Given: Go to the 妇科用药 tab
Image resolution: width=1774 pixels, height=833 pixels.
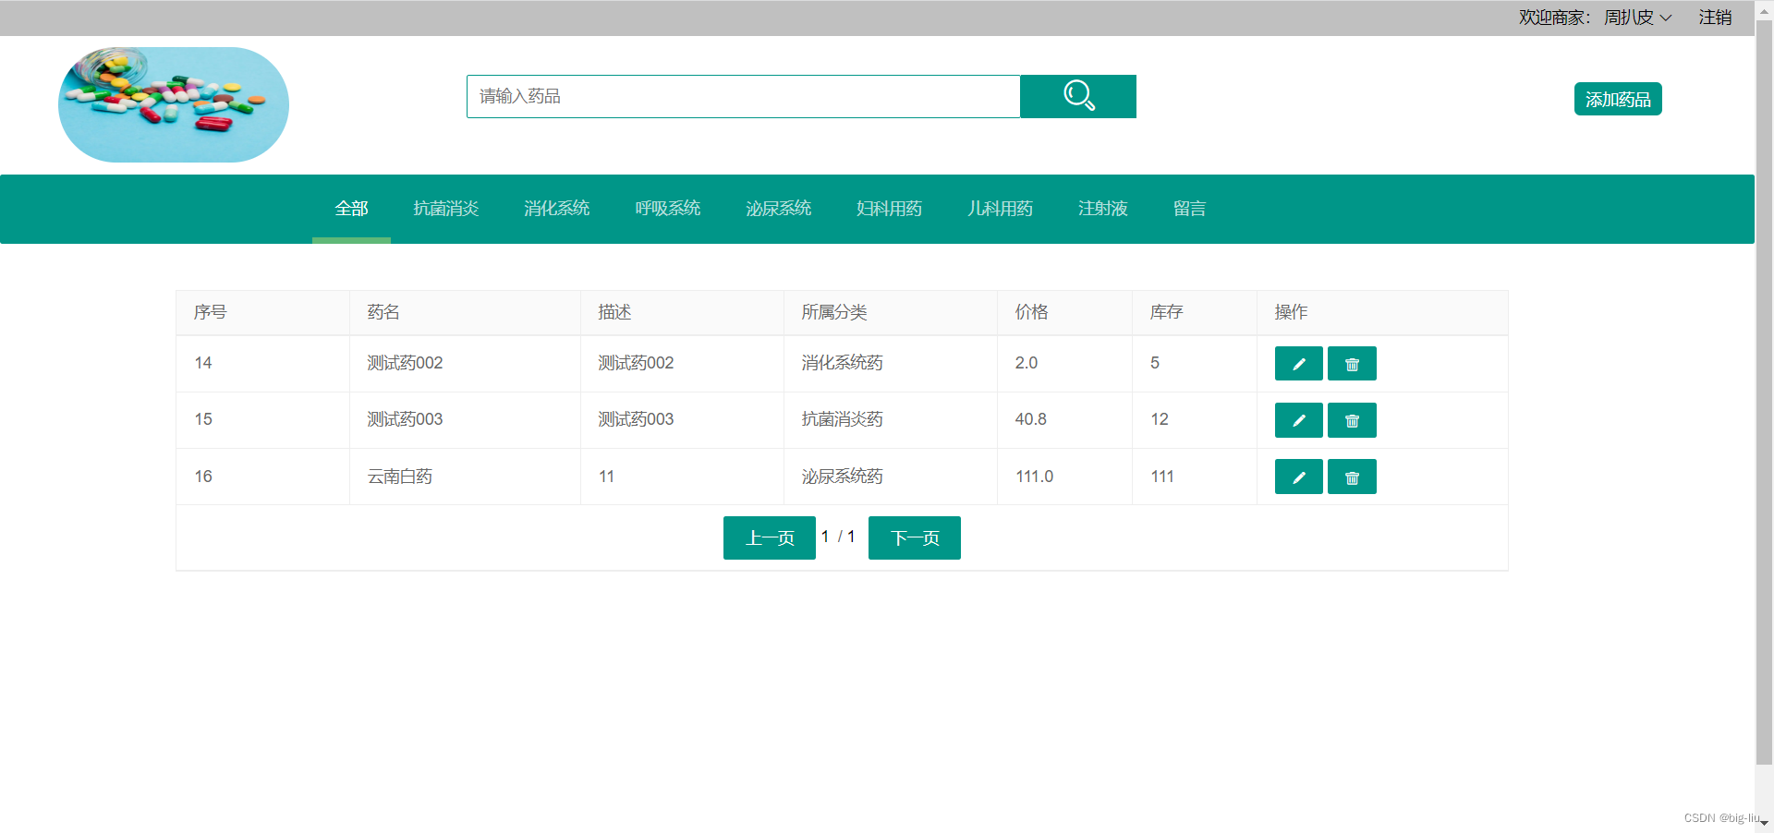Looking at the screenshot, I should click(889, 209).
